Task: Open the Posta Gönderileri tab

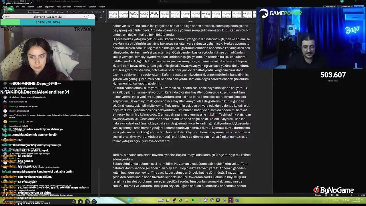Action: click(64, 7)
